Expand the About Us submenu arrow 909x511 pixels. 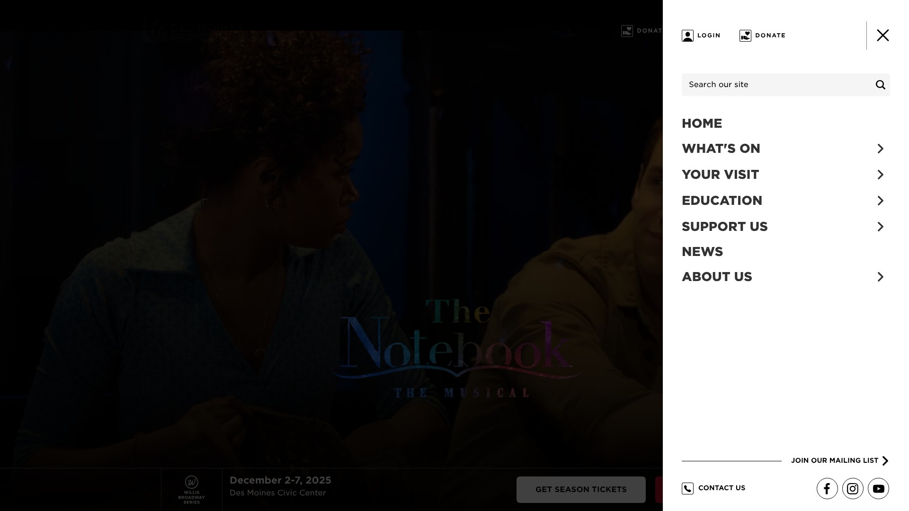[x=880, y=277]
